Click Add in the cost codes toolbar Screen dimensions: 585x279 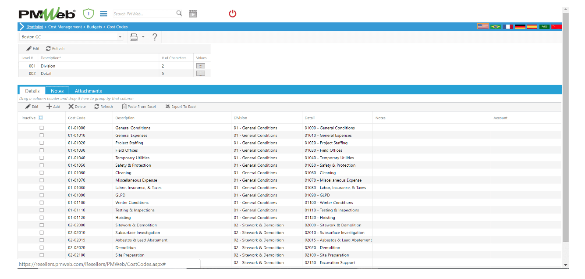coord(53,107)
